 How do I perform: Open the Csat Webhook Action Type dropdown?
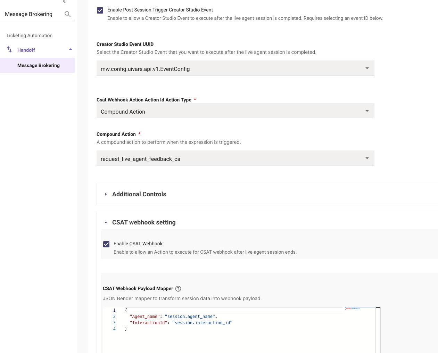click(235, 111)
